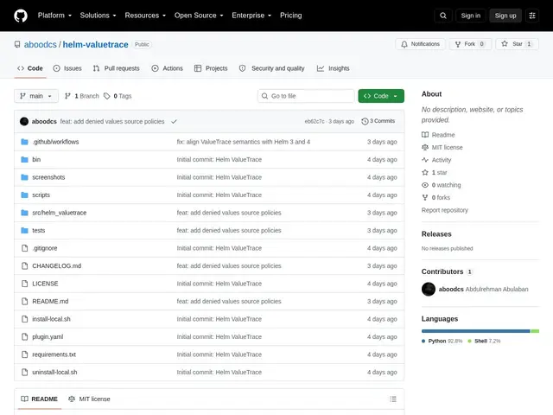This screenshot has height=415, width=553.
Task: Open the Pricing page link
Action: (290, 16)
